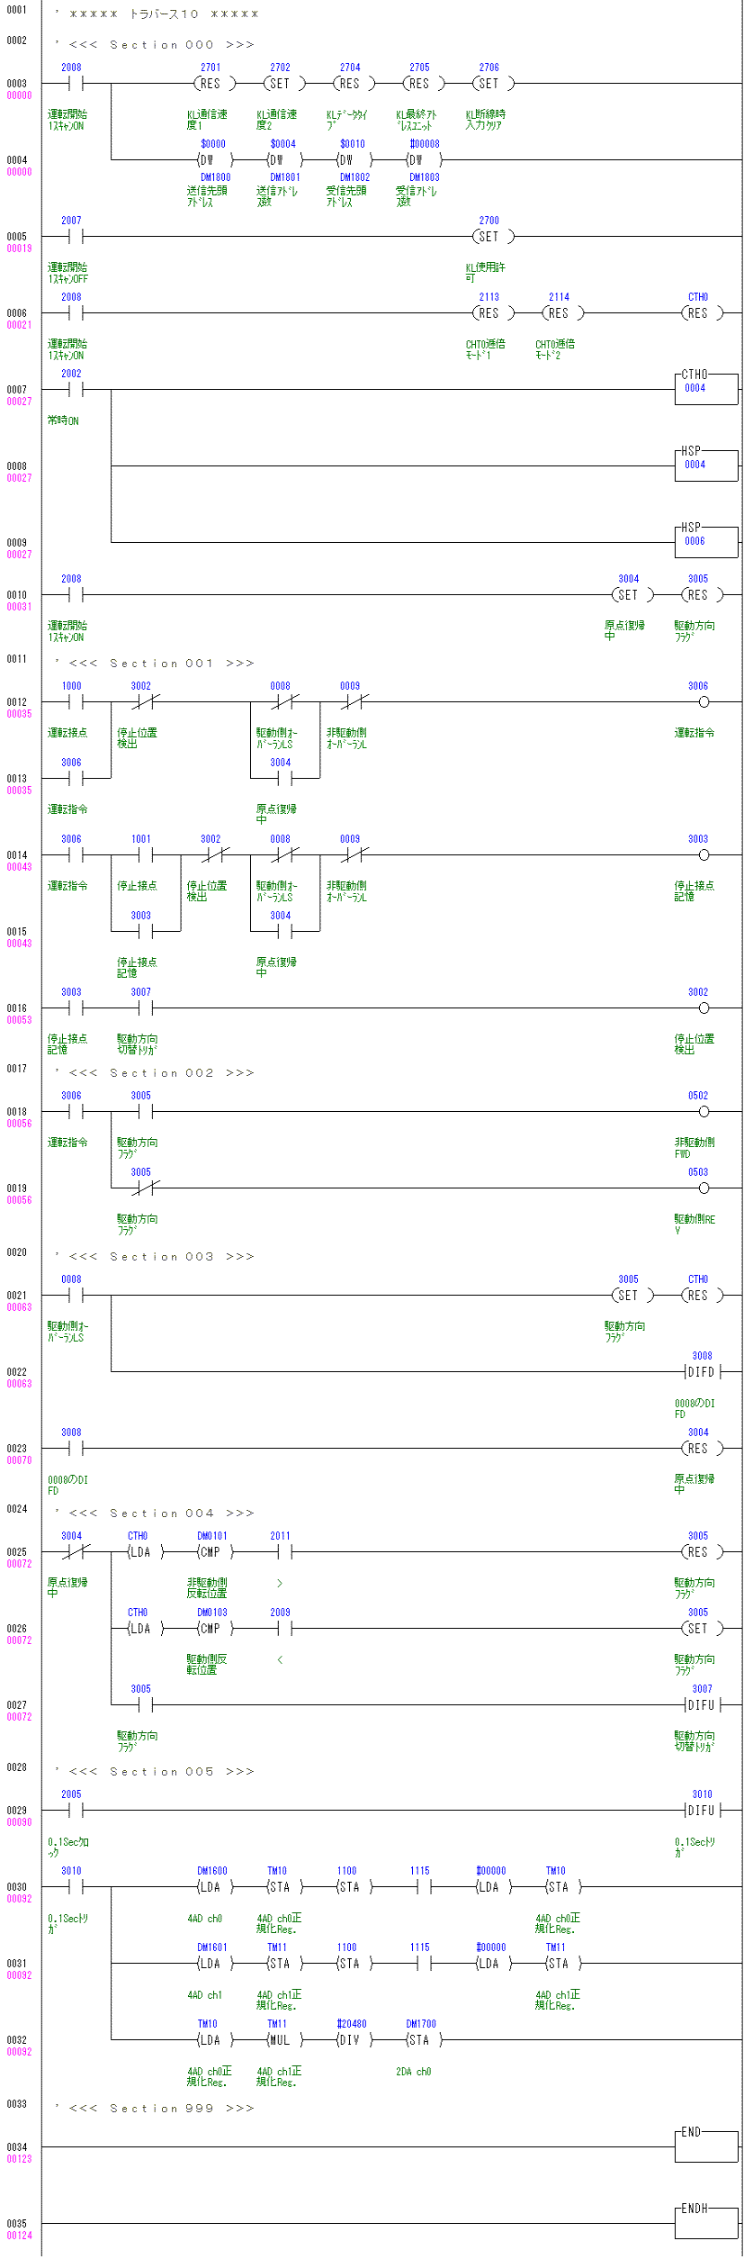Screen dimensions: 753x2259
Task: Select output coil 0503 駆動側REV
Action: [704, 1188]
